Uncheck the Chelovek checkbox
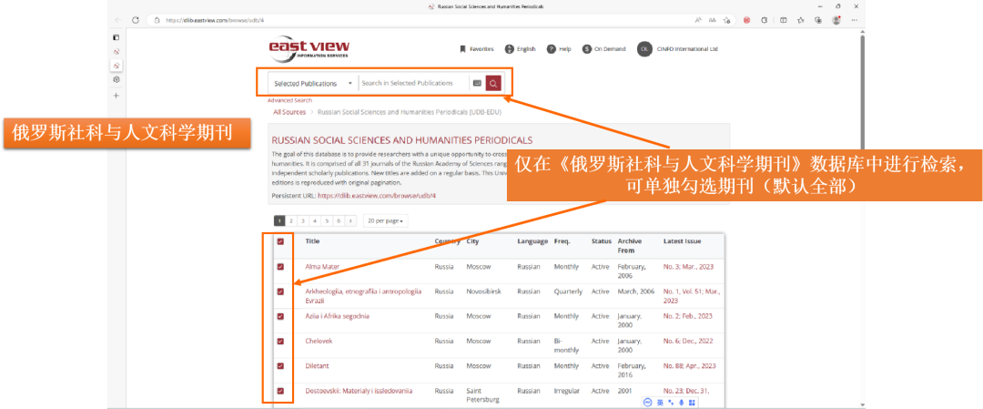 click(x=280, y=342)
